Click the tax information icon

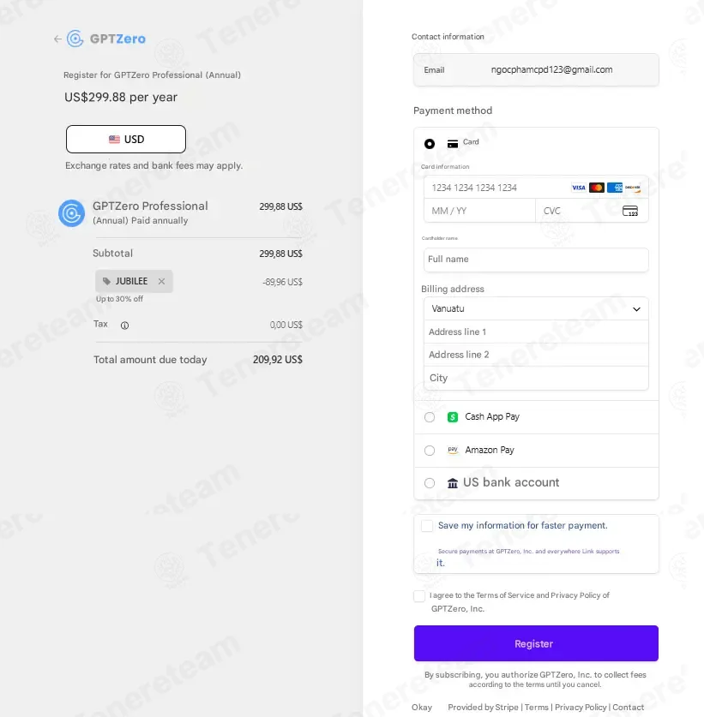124,326
